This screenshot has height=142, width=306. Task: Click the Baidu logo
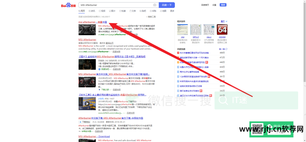click(68, 5)
